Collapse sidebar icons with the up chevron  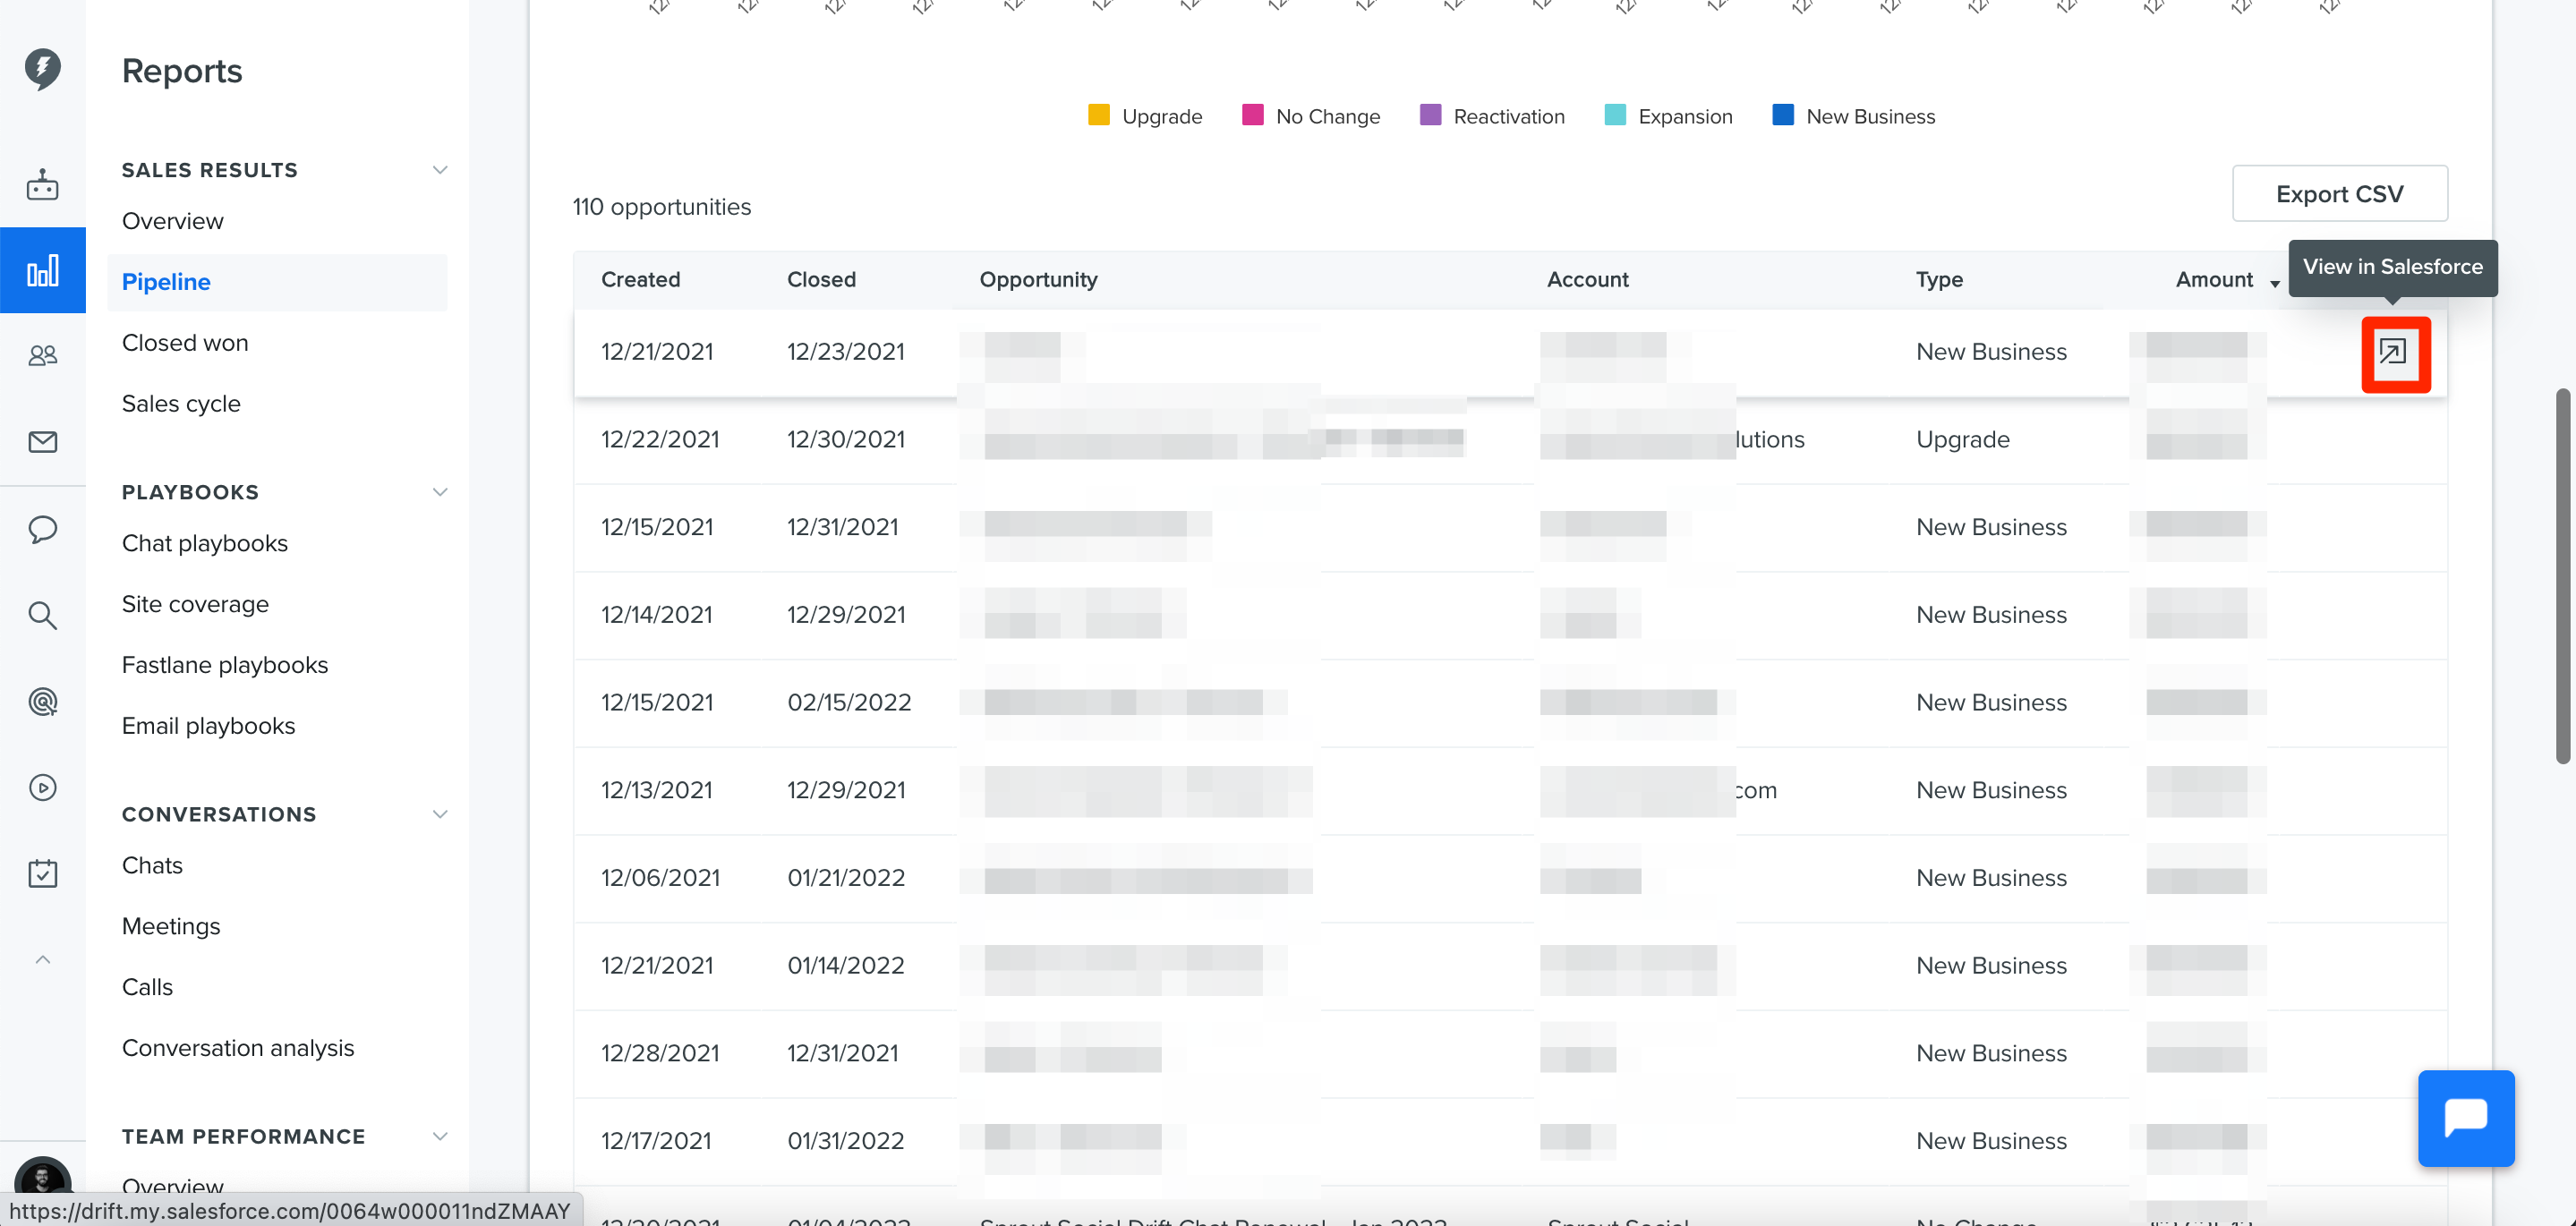click(x=42, y=960)
